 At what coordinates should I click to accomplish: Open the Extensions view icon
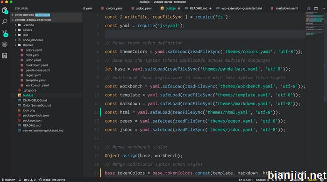click(5, 56)
